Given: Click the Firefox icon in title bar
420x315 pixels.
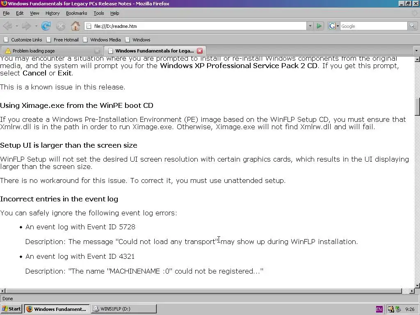Looking at the screenshot, I should (x=4, y=3).
